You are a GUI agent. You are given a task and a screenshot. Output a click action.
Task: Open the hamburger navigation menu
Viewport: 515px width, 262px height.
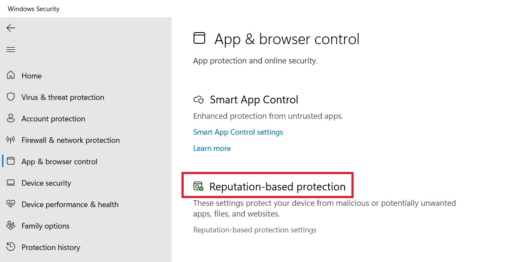11,49
